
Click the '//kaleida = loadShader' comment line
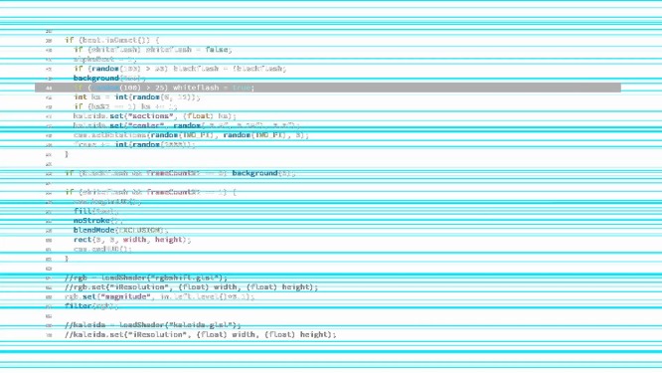click(153, 325)
